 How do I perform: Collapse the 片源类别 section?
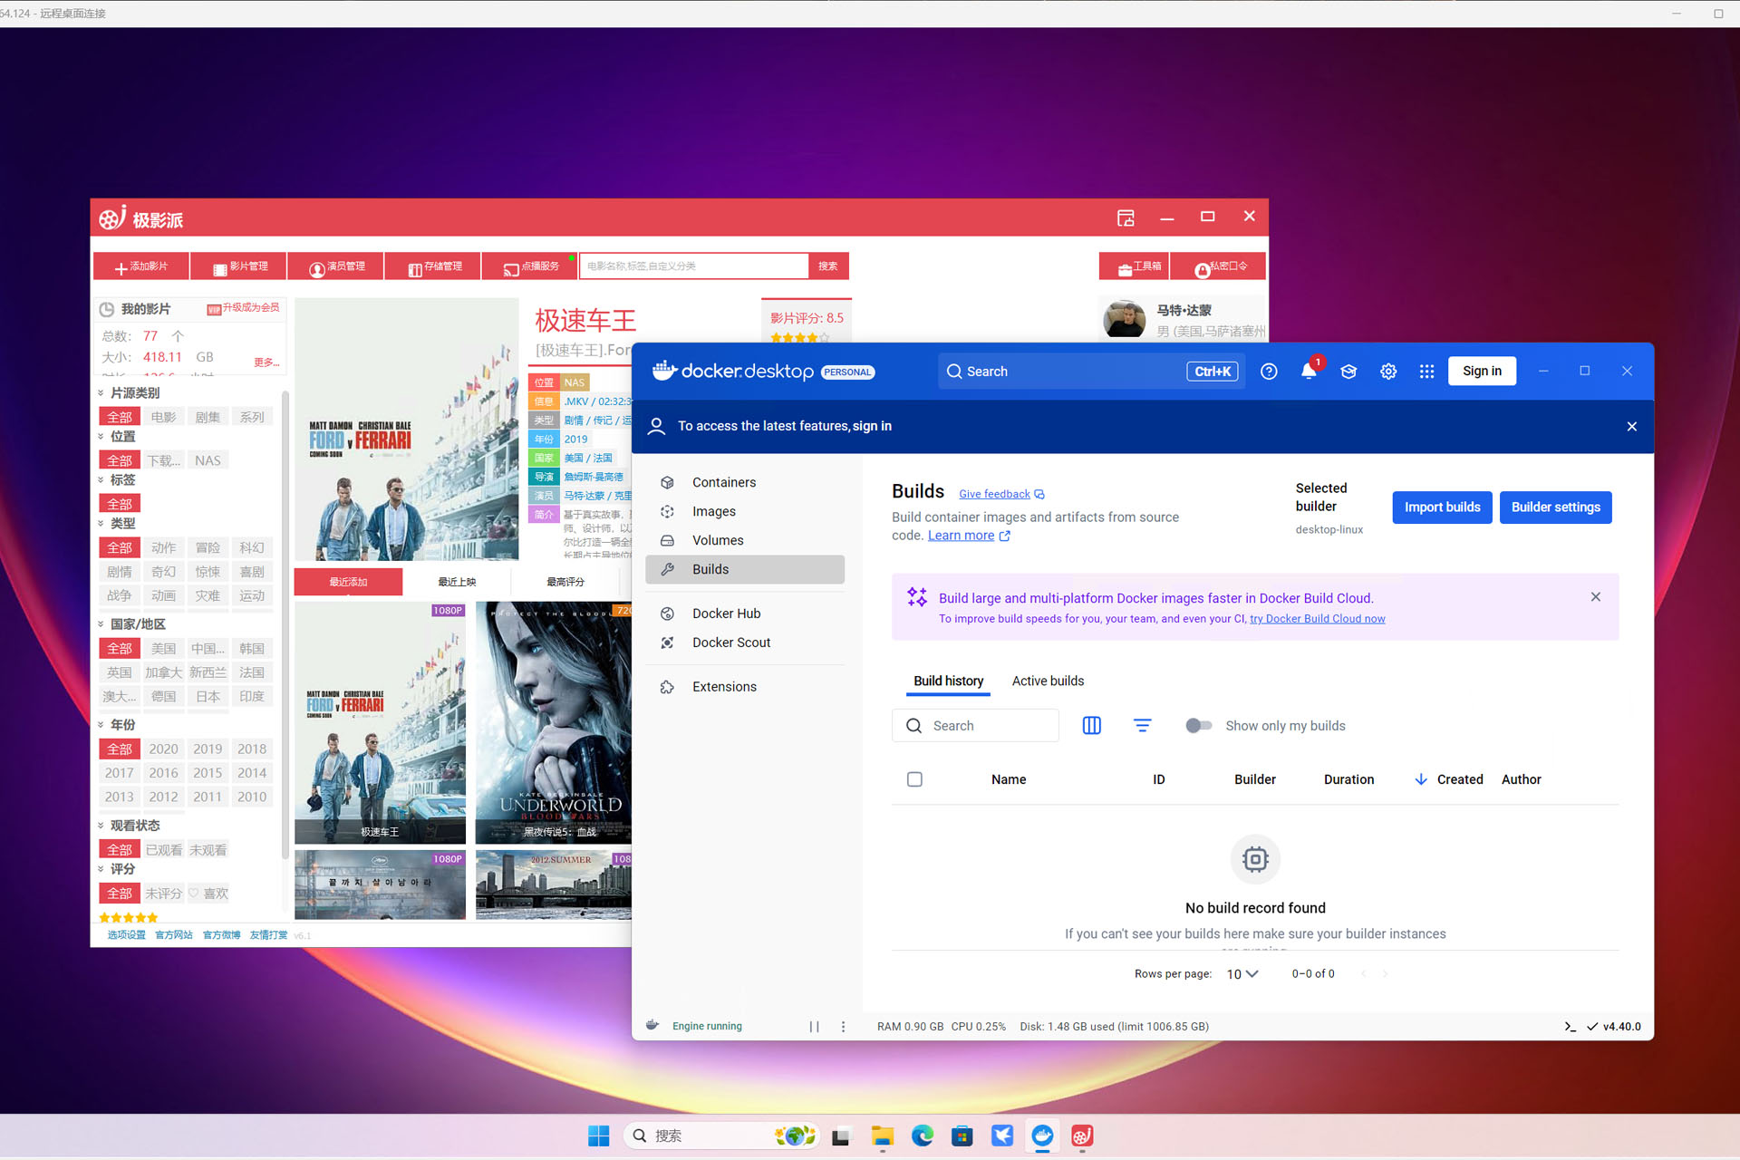(x=101, y=393)
